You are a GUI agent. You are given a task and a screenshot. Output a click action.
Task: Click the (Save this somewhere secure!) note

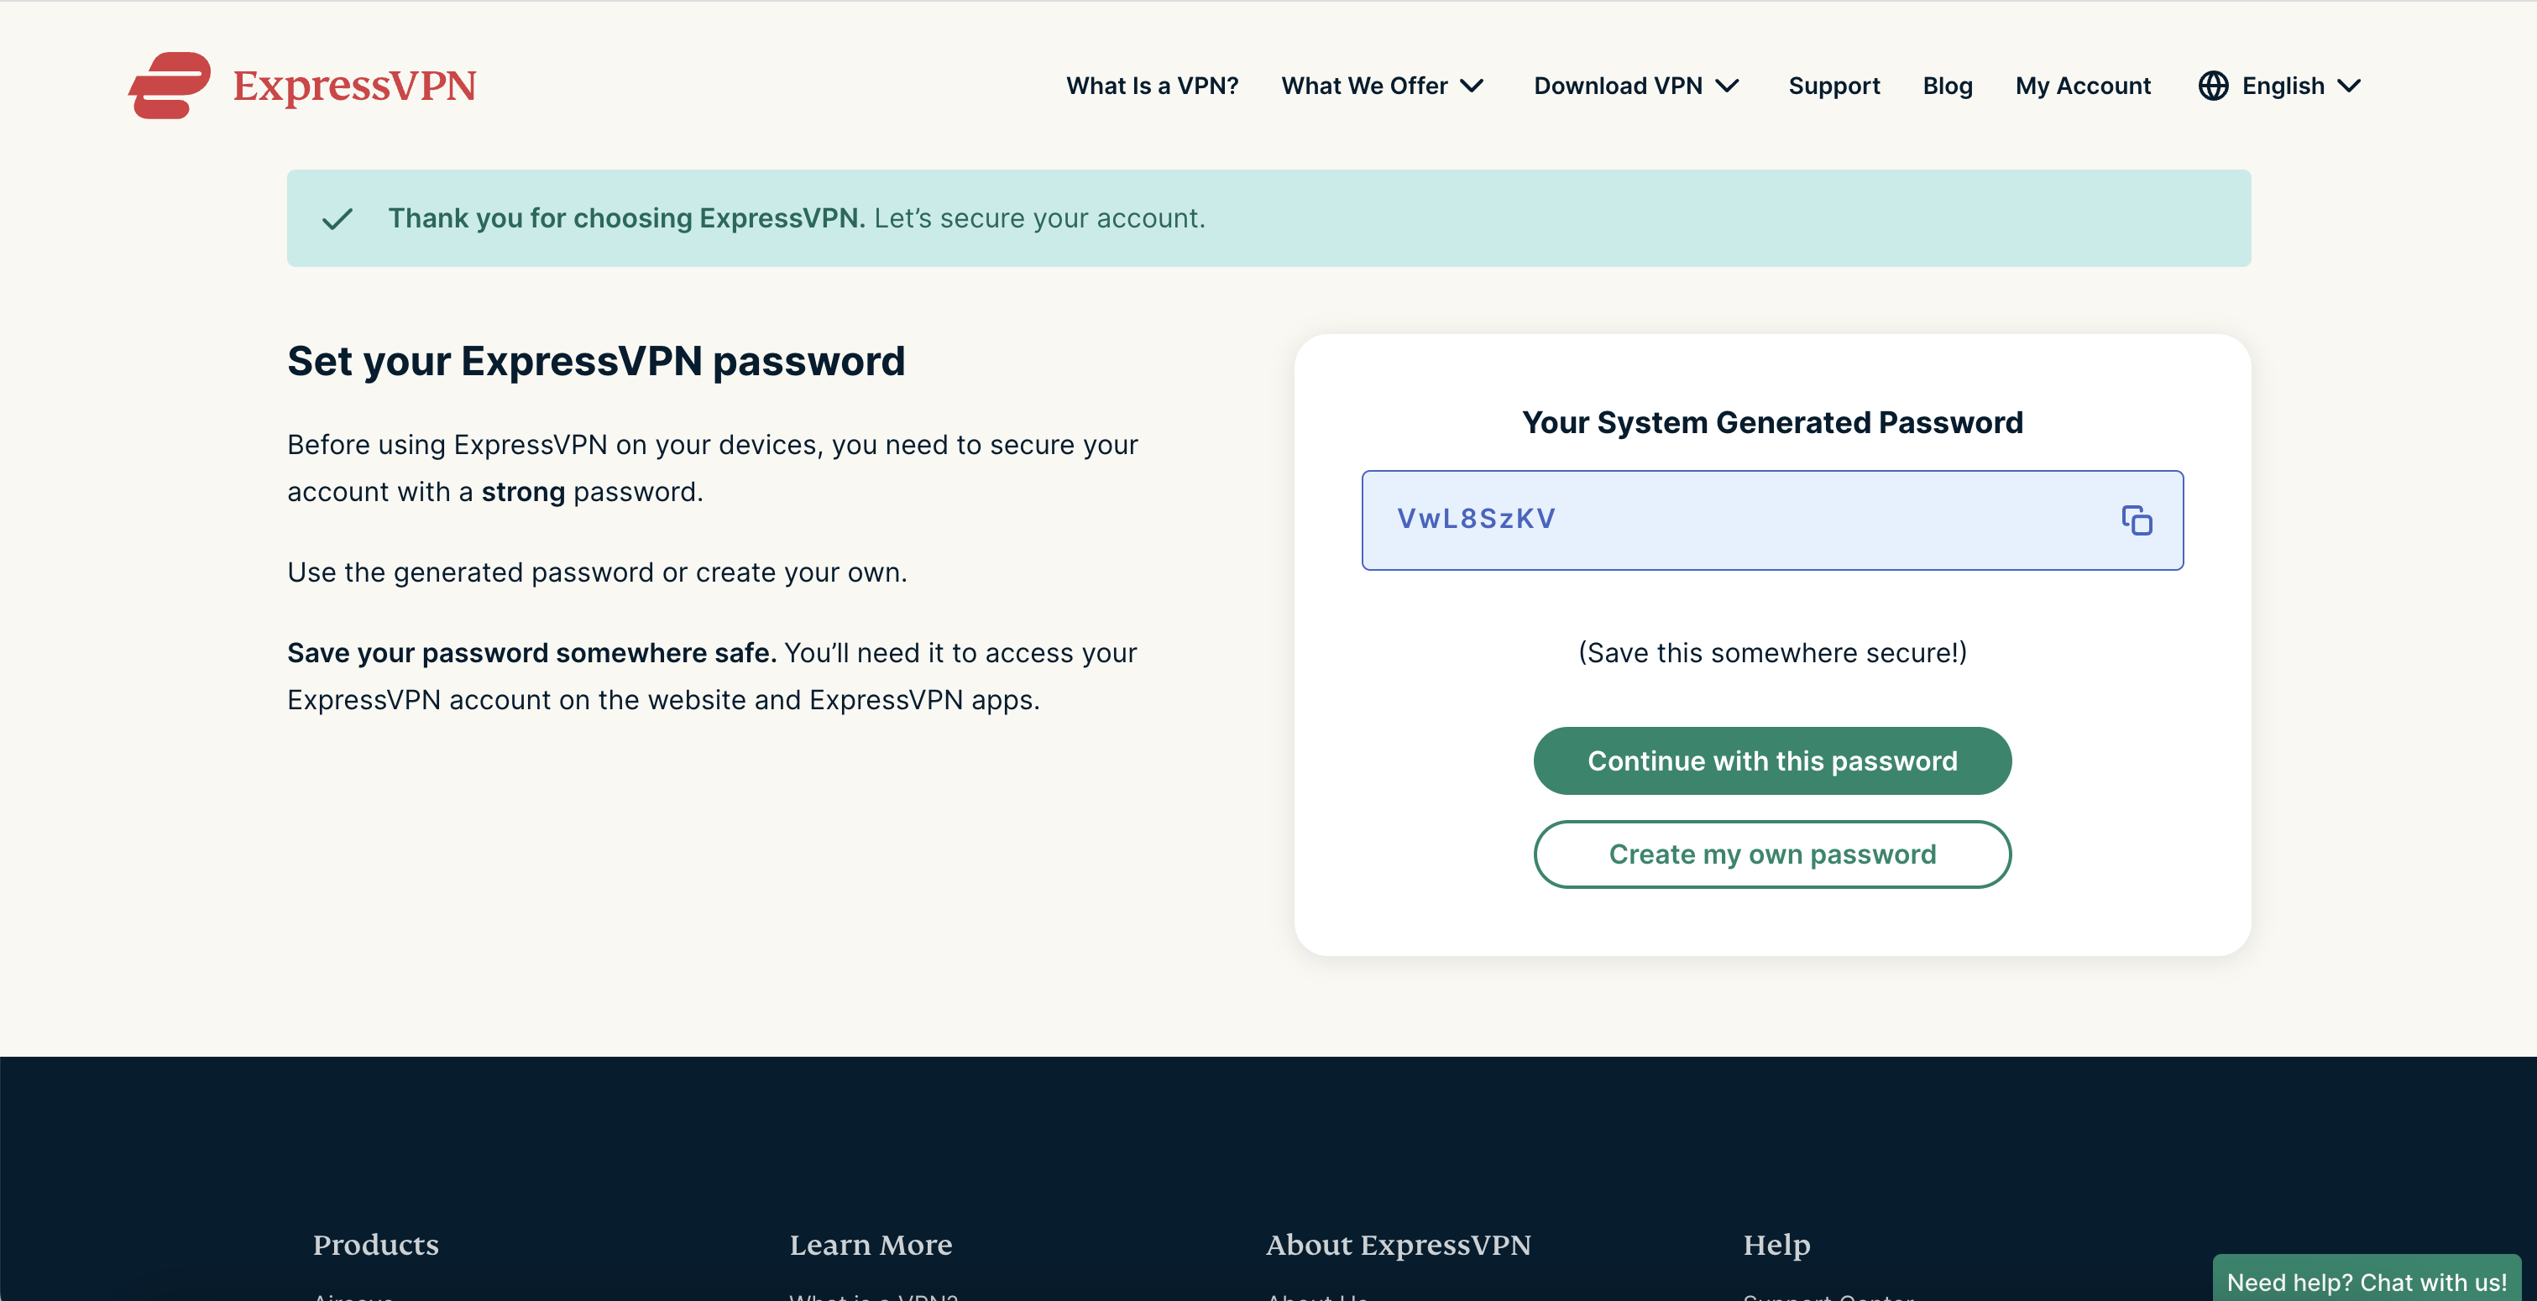tap(1771, 652)
